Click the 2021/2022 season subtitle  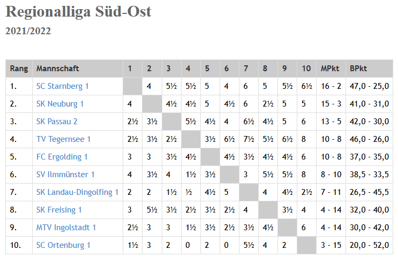pyautogui.click(x=28, y=31)
